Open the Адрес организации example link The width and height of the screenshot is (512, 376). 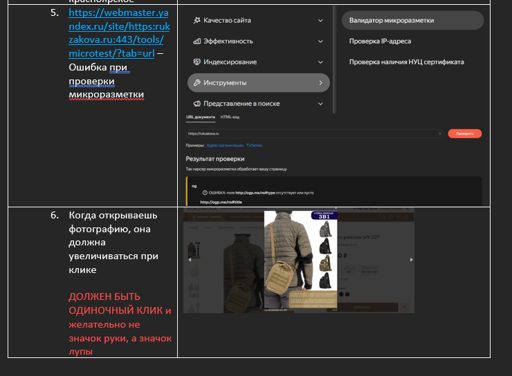225,145
